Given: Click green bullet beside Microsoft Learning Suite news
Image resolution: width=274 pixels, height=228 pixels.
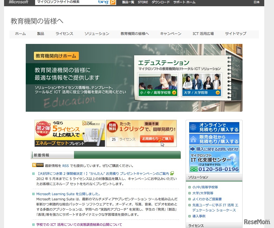Looking at the screenshot, I should click(x=33, y=194).
